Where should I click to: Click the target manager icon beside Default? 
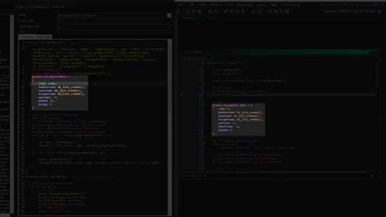click(x=379, y=11)
